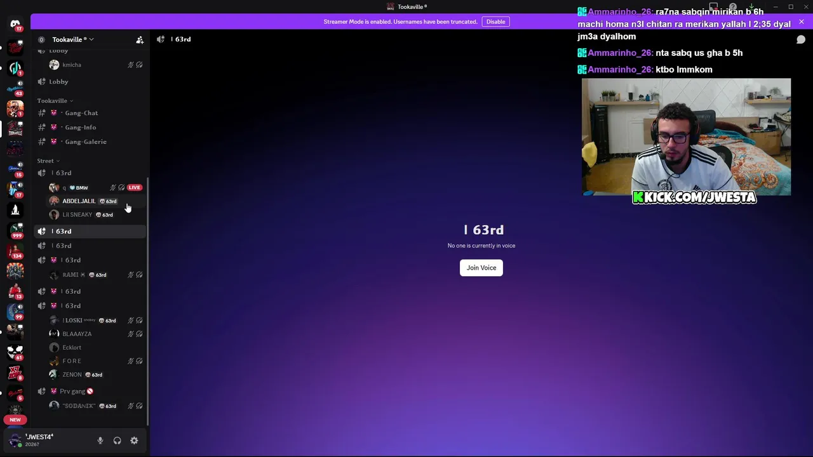Screen dimensions: 813x457
Task: Mute the microphone in user panel
Action: 100,440
